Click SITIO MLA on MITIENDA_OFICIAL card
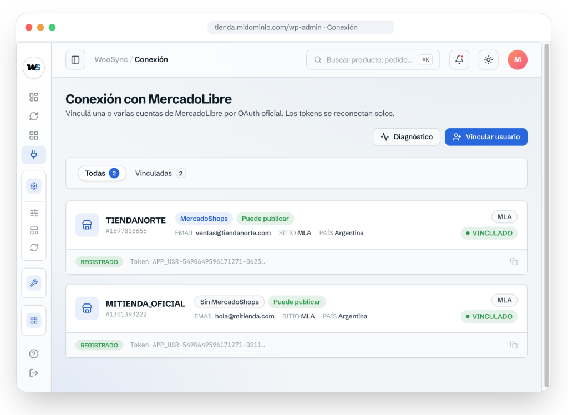The width and height of the screenshot is (568, 415). click(298, 316)
